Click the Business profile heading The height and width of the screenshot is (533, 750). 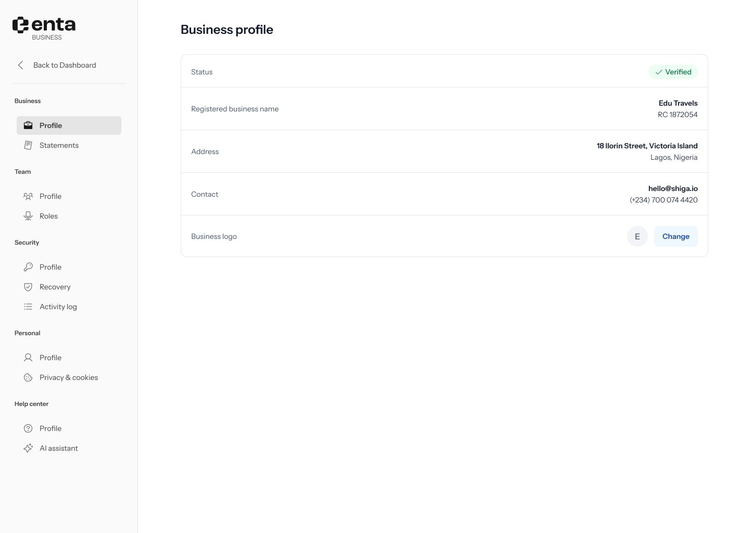227,30
